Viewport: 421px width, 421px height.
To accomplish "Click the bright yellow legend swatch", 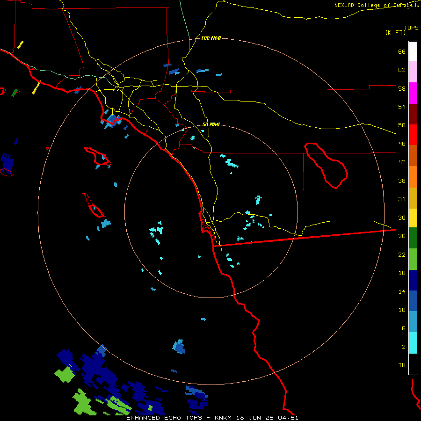I will tap(413, 218).
